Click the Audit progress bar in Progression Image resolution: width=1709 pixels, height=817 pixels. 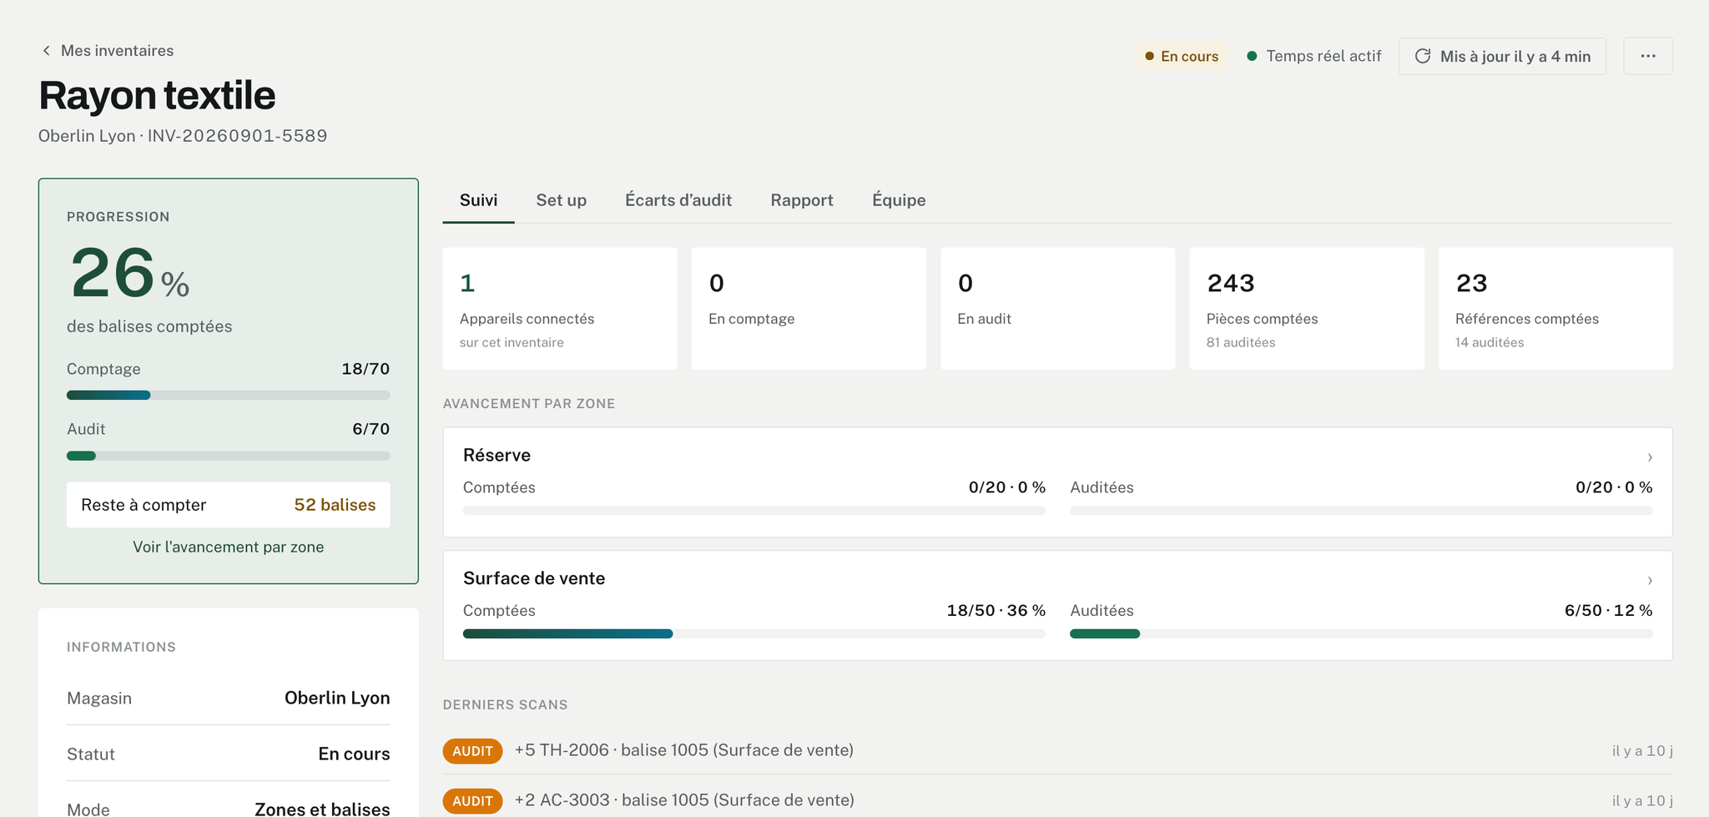coord(228,456)
